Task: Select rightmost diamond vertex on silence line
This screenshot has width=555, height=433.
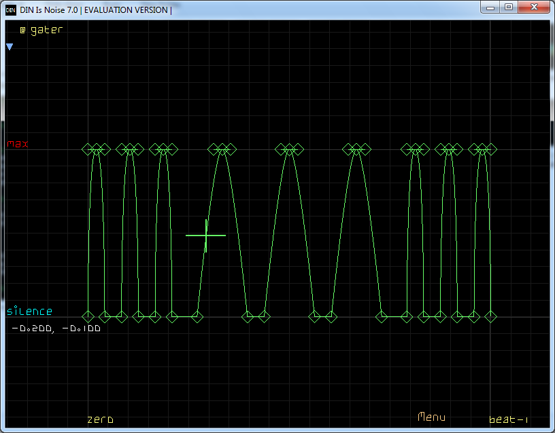Action: (x=490, y=316)
